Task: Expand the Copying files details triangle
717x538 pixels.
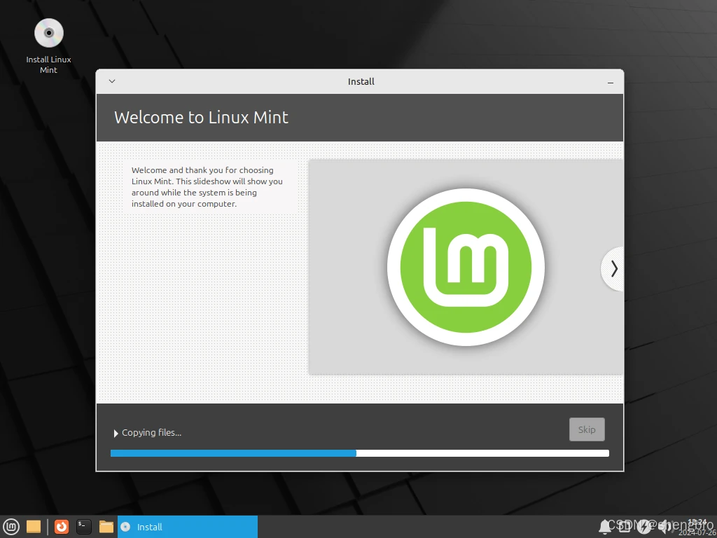Action: [116, 433]
